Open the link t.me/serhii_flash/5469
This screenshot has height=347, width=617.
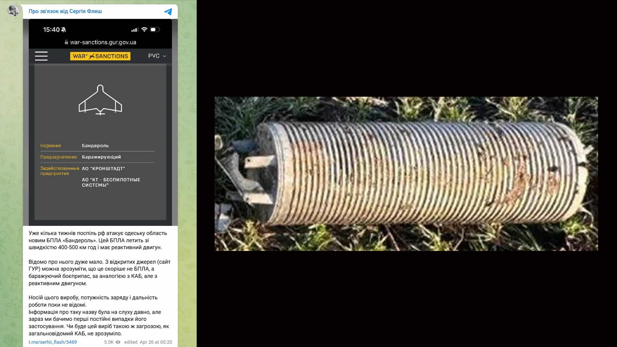52,342
